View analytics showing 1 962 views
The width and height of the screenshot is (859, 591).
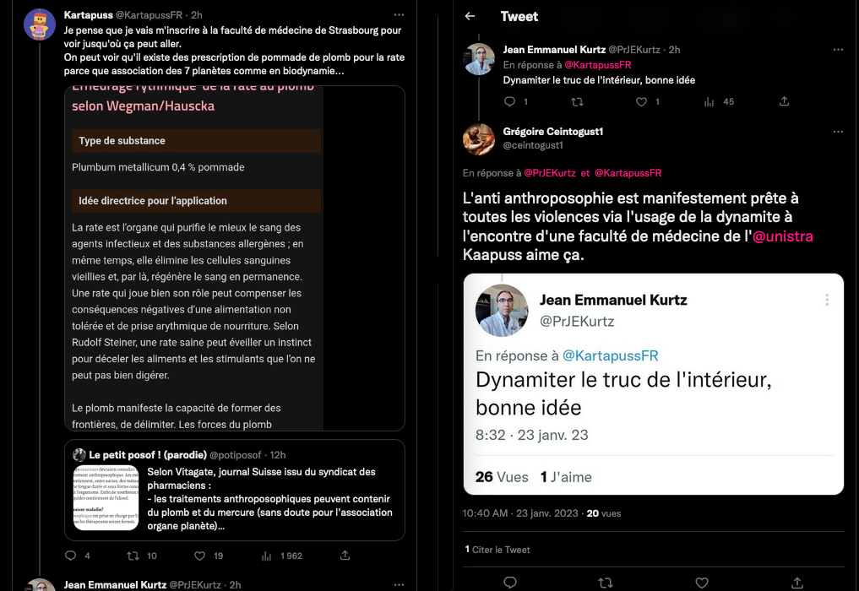[267, 556]
